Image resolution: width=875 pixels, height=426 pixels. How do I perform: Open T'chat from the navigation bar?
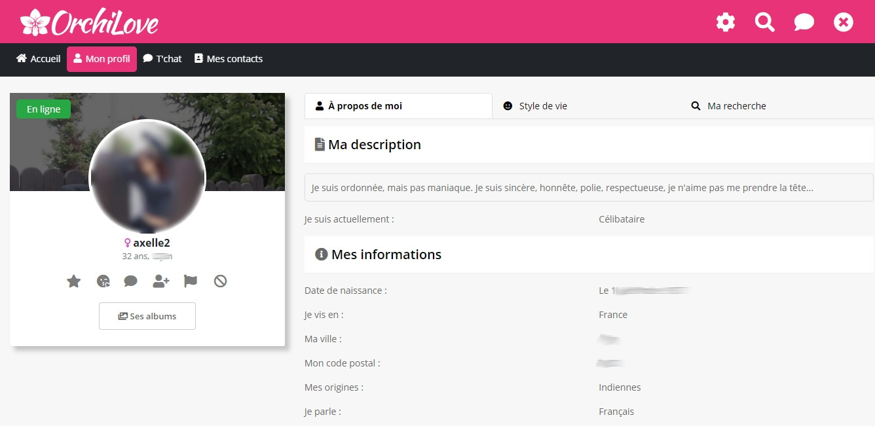(162, 59)
